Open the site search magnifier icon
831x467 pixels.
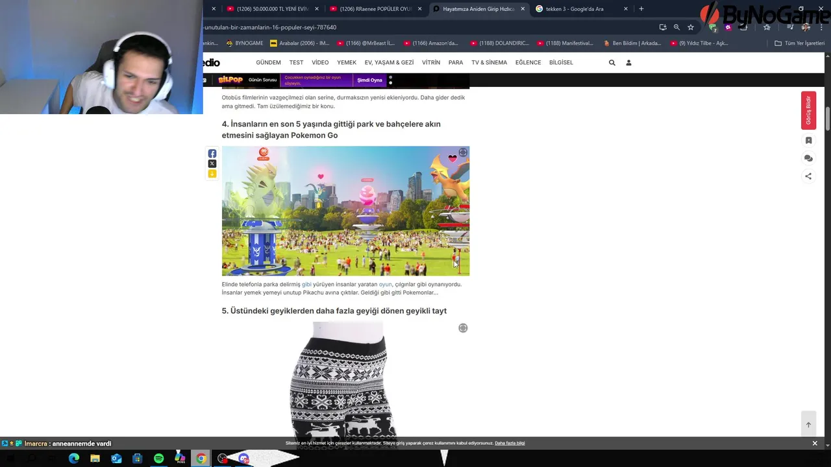point(612,63)
